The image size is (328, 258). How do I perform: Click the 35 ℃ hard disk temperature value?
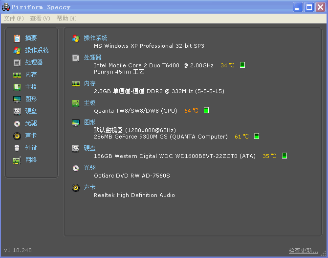270,156
